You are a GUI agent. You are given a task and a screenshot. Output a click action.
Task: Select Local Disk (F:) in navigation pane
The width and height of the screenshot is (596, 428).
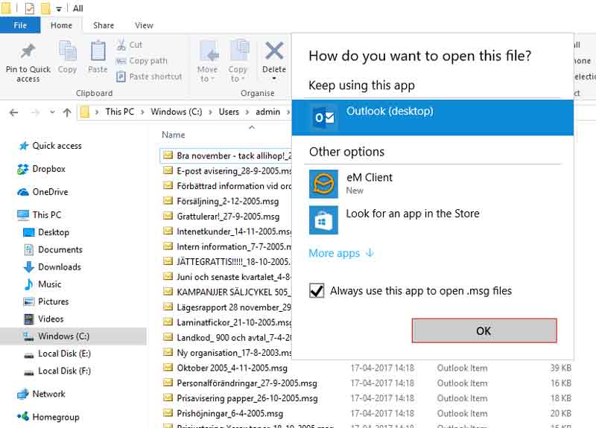(x=64, y=371)
